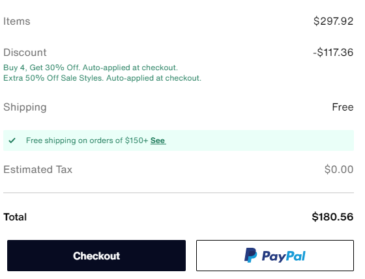Pay with the PayPal button
365x279 pixels.
(275, 256)
